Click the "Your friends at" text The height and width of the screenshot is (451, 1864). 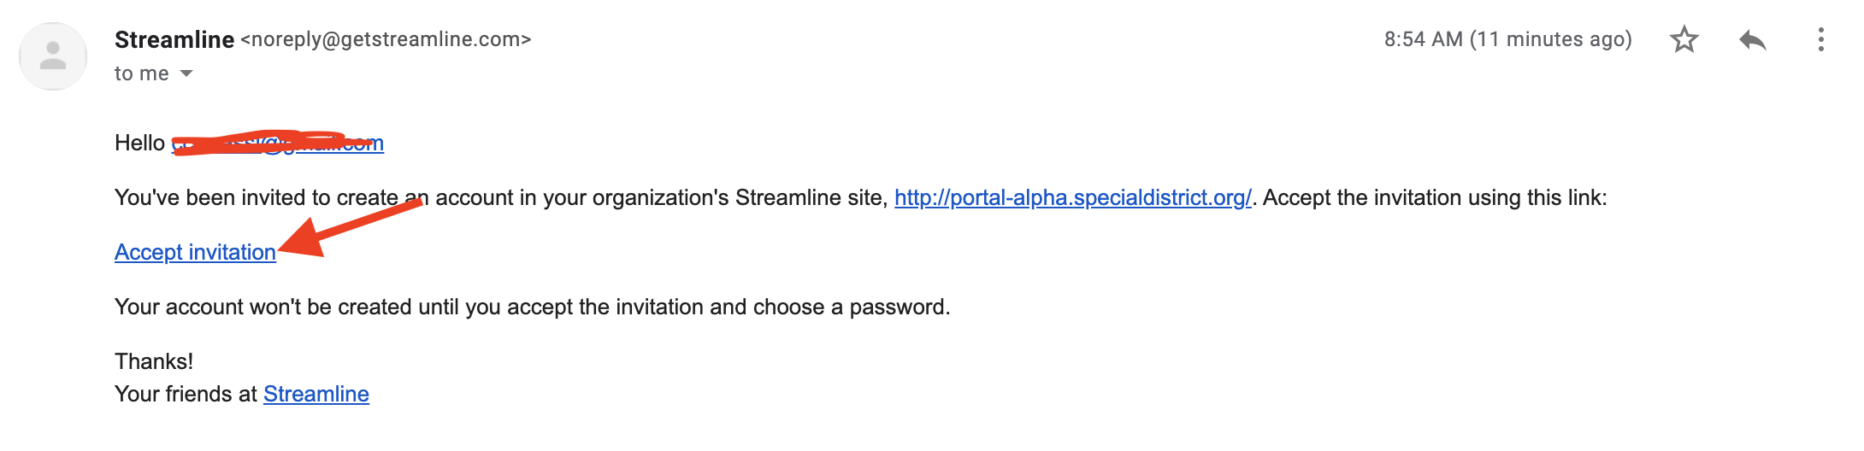pyautogui.click(x=186, y=394)
